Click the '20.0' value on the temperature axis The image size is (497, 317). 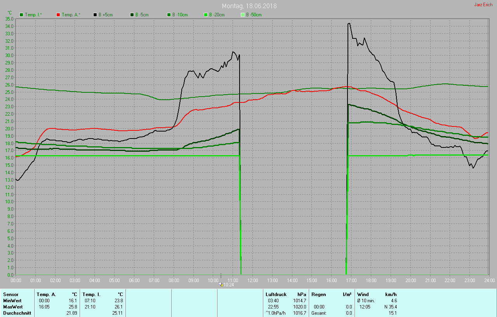tap(10, 128)
